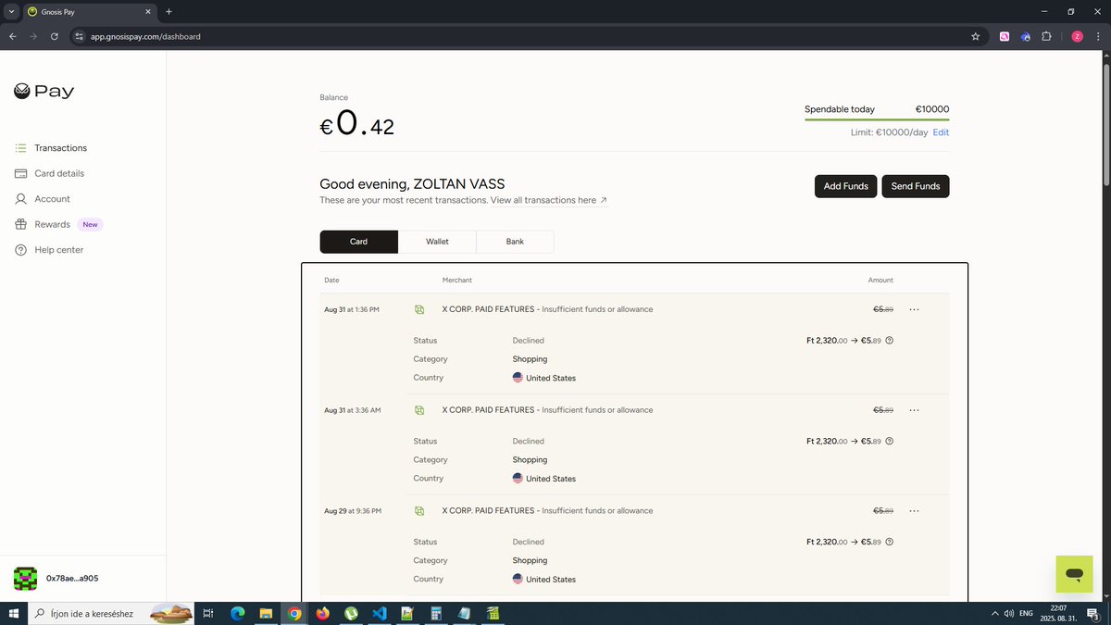This screenshot has width=1111, height=625.
Task: Click the pink extension icon in toolbar
Action: [x=1005, y=36]
